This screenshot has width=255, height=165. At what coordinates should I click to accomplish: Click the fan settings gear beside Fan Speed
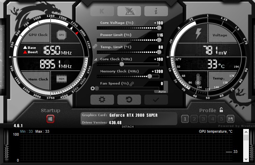[93, 89]
